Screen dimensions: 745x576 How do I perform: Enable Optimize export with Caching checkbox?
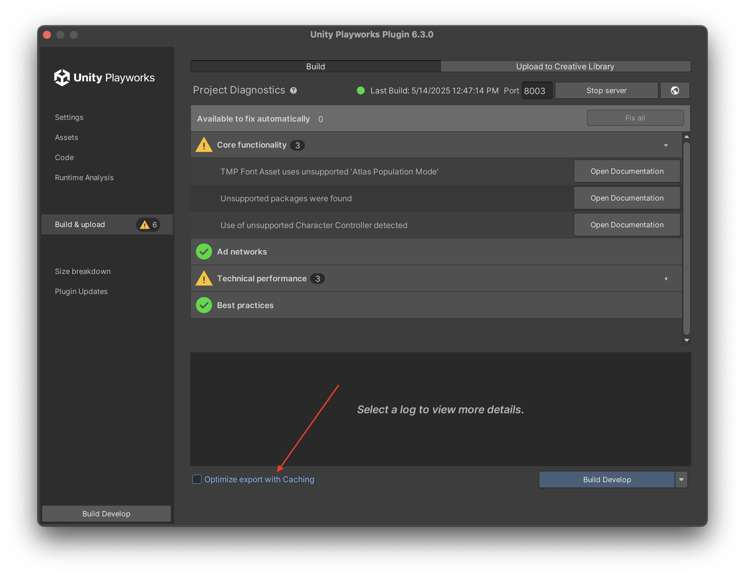[x=197, y=479]
